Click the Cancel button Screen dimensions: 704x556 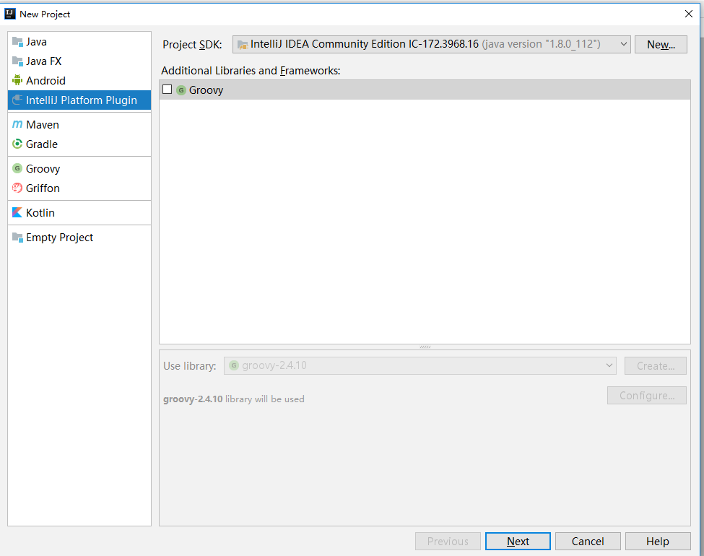click(588, 541)
